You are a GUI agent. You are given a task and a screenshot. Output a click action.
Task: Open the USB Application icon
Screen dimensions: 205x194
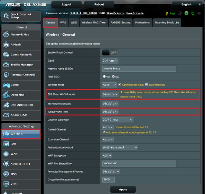(6, 105)
